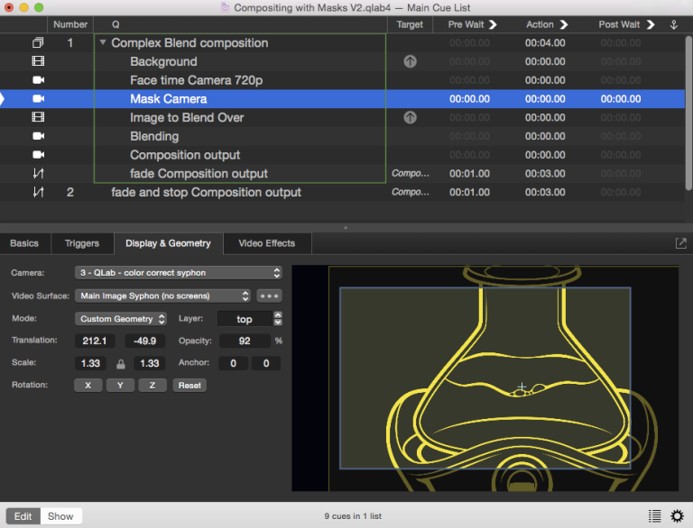Screen dimensions: 693x528
Task: Collapse the Complex Blend composition group
Action: coord(103,43)
